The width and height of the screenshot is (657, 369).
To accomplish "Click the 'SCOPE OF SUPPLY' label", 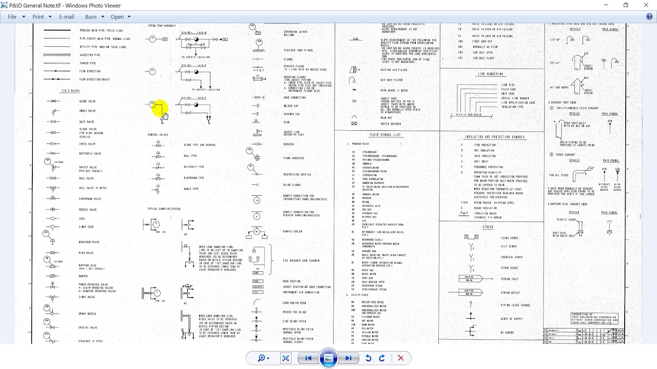I will click(513, 319).
